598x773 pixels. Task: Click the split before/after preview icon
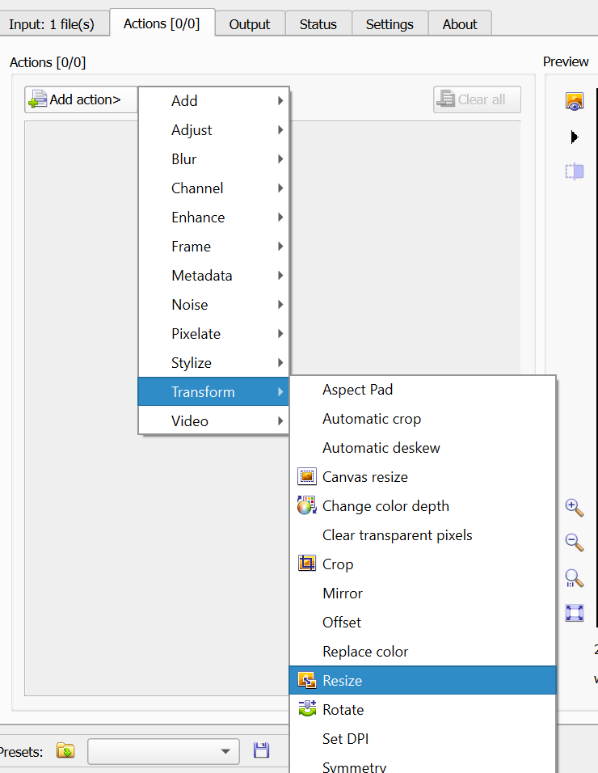click(x=575, y=171)
